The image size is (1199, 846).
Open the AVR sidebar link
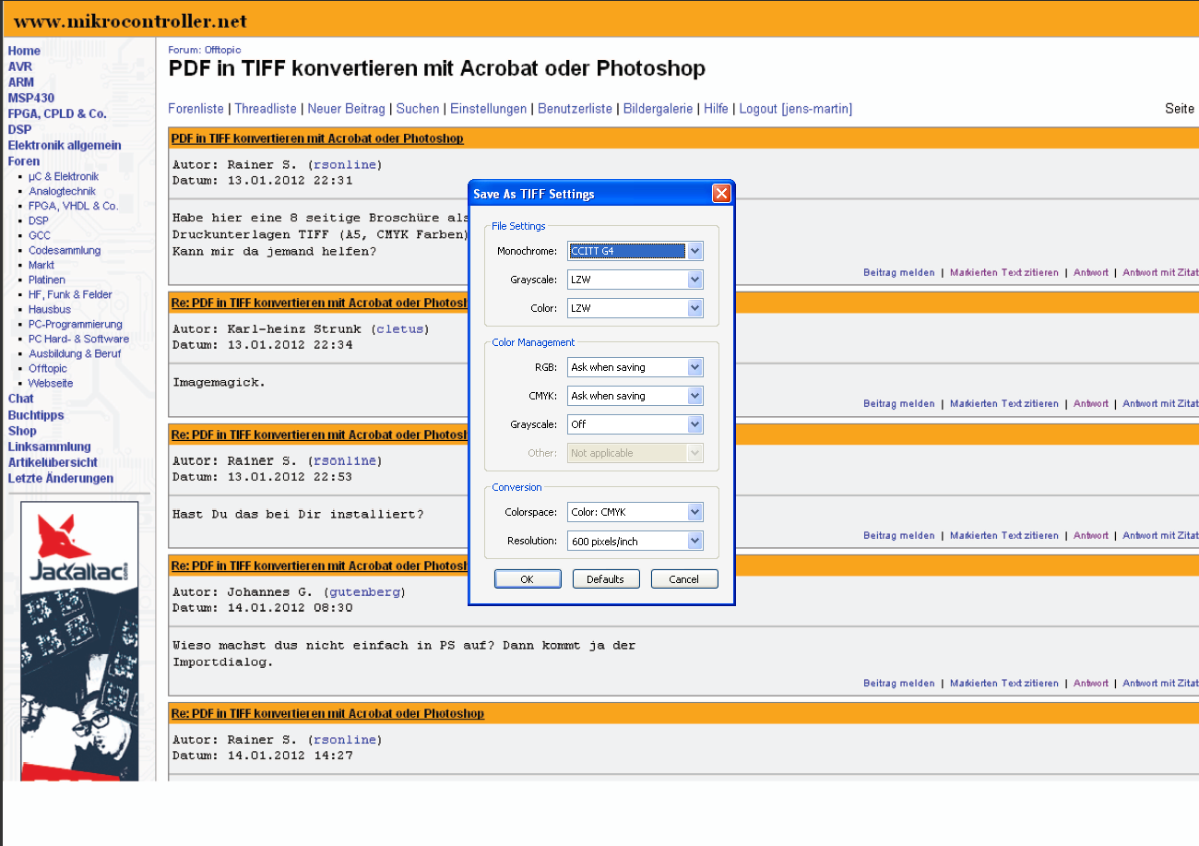20,66
